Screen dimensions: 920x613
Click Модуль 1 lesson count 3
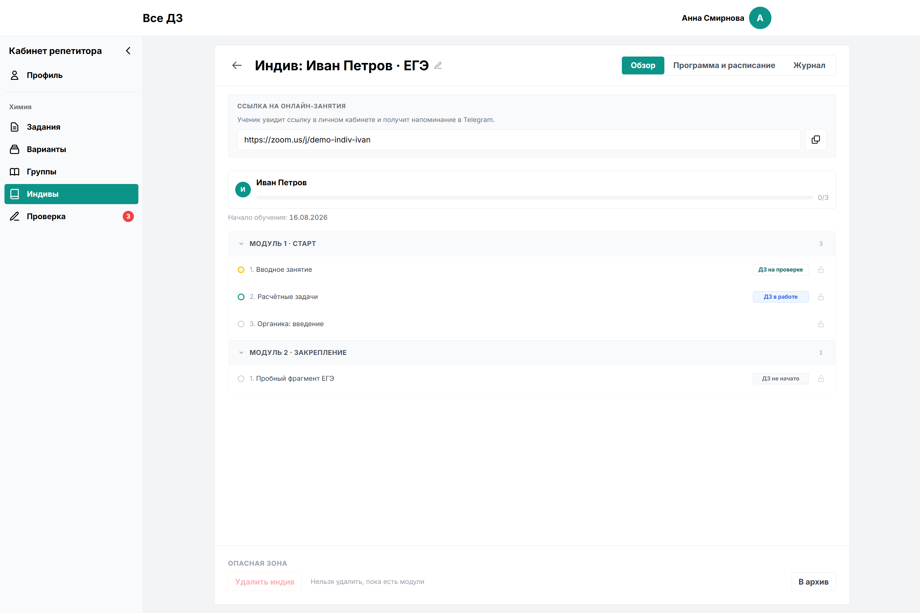[821, 243]
